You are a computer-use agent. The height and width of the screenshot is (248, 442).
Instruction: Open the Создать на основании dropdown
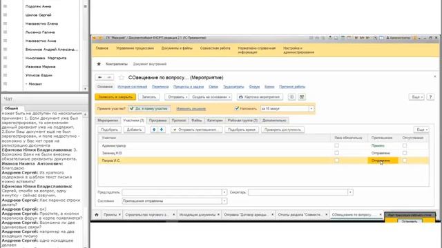[211, 97]
